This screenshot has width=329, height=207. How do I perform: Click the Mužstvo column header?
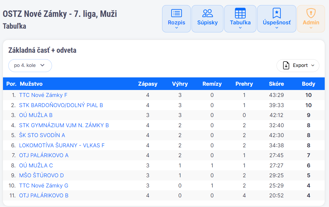point(31,84)
